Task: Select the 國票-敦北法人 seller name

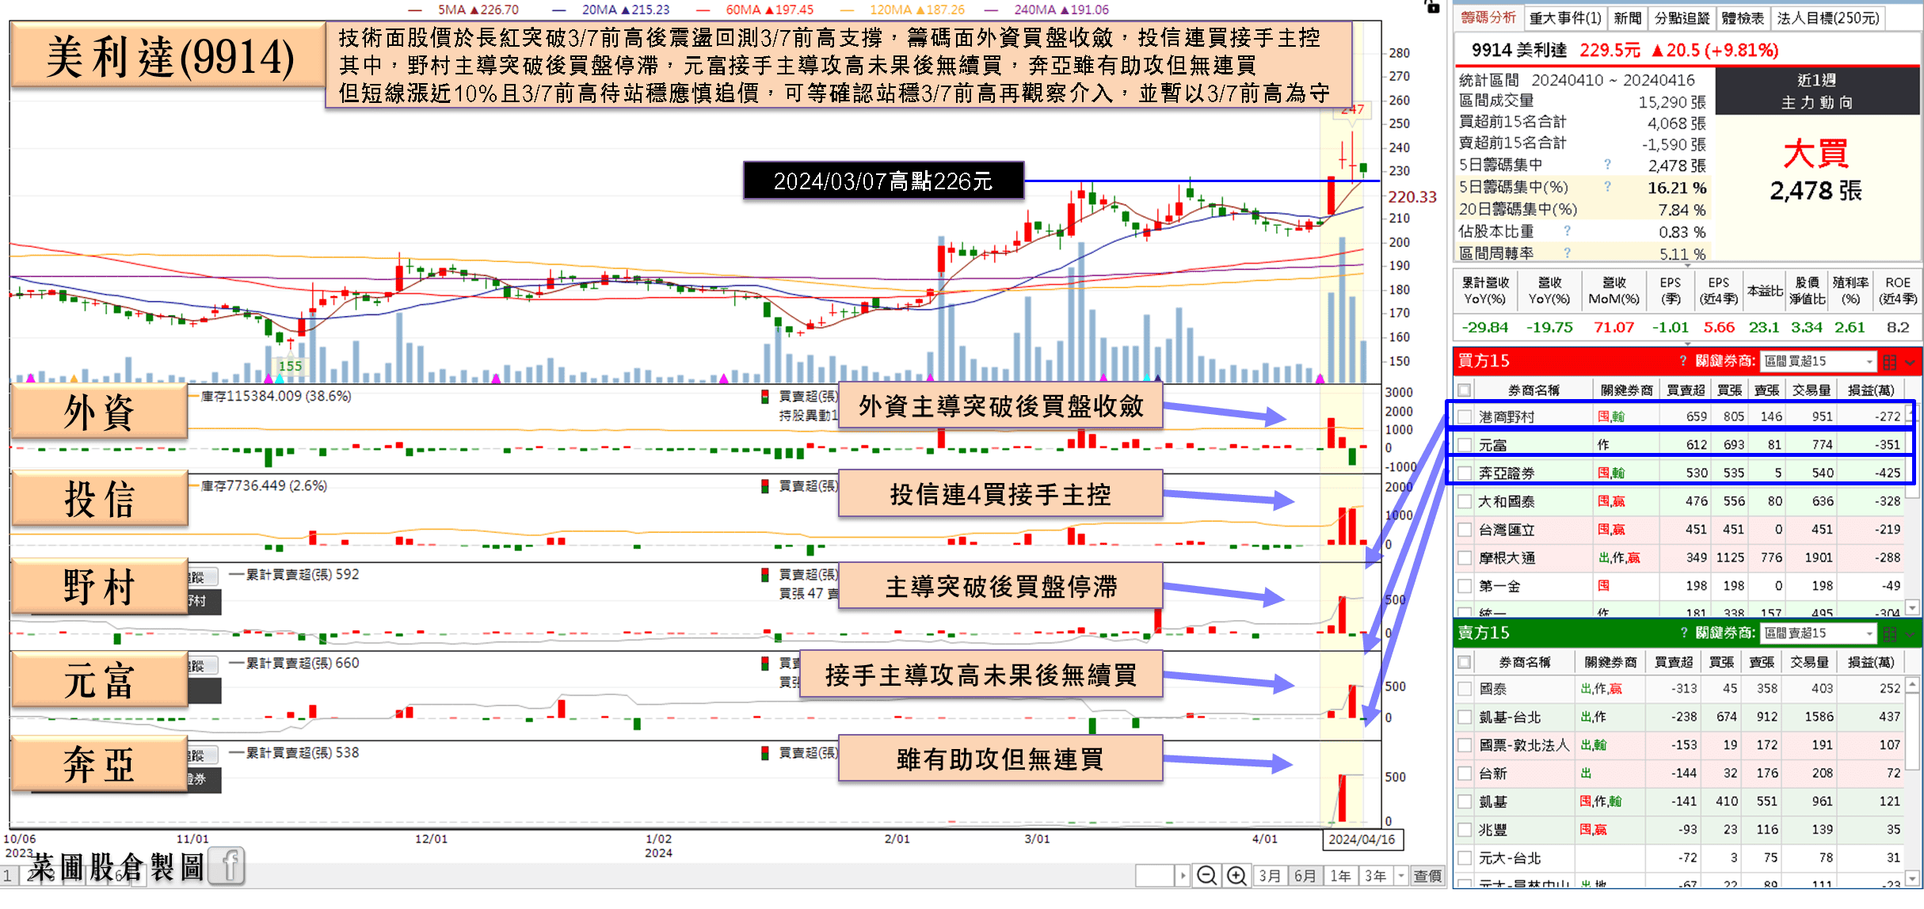Action: (x=1524, y=745)
